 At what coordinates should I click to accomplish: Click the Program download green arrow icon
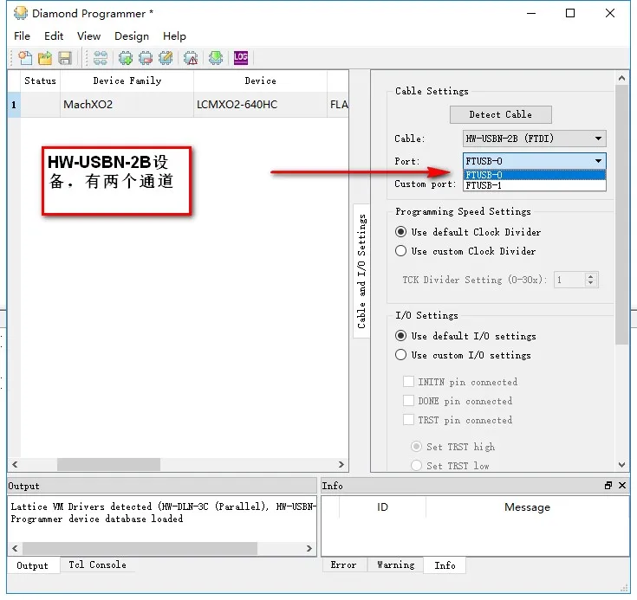coord(215,58)
